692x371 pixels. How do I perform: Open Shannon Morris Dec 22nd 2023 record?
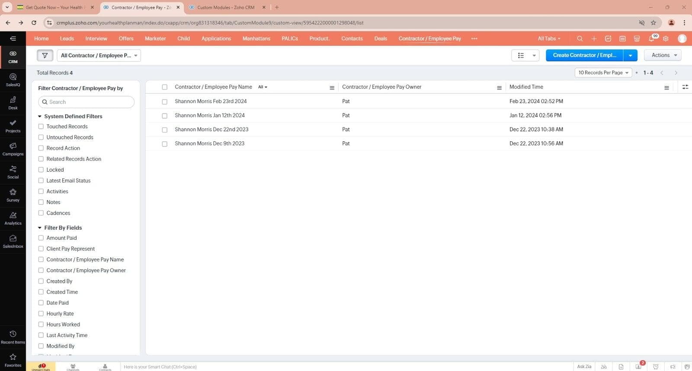click(x=211, y=129)
